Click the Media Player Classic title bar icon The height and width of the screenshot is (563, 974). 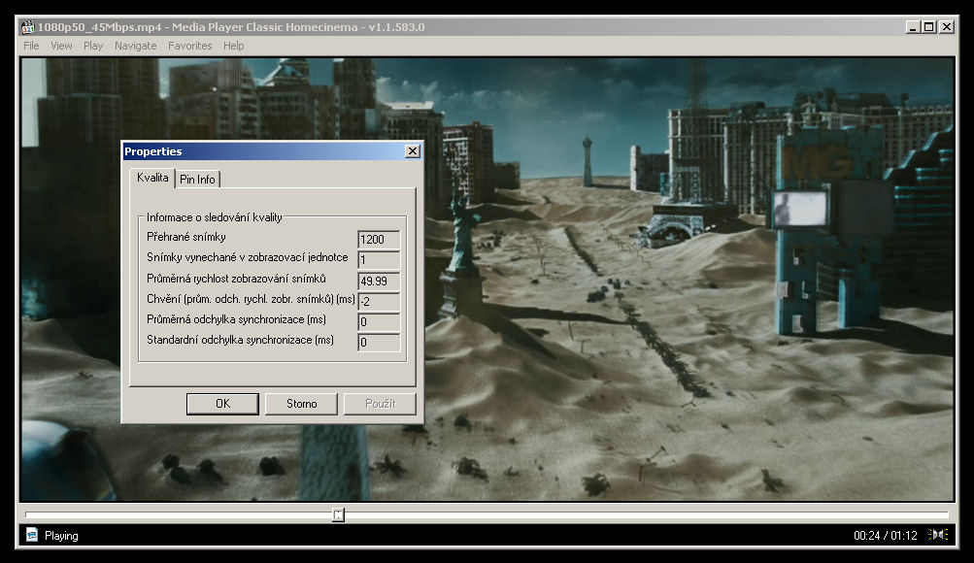[28, 26]
